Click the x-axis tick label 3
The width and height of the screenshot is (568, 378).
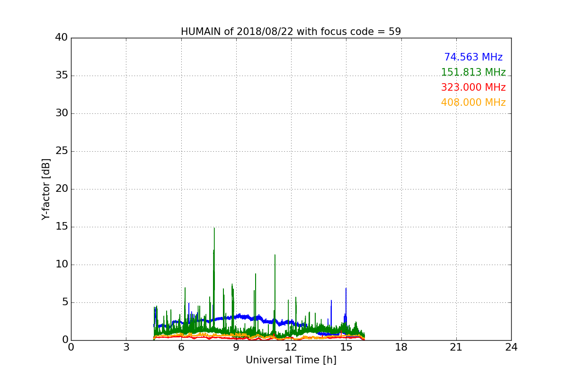[126, 347]
